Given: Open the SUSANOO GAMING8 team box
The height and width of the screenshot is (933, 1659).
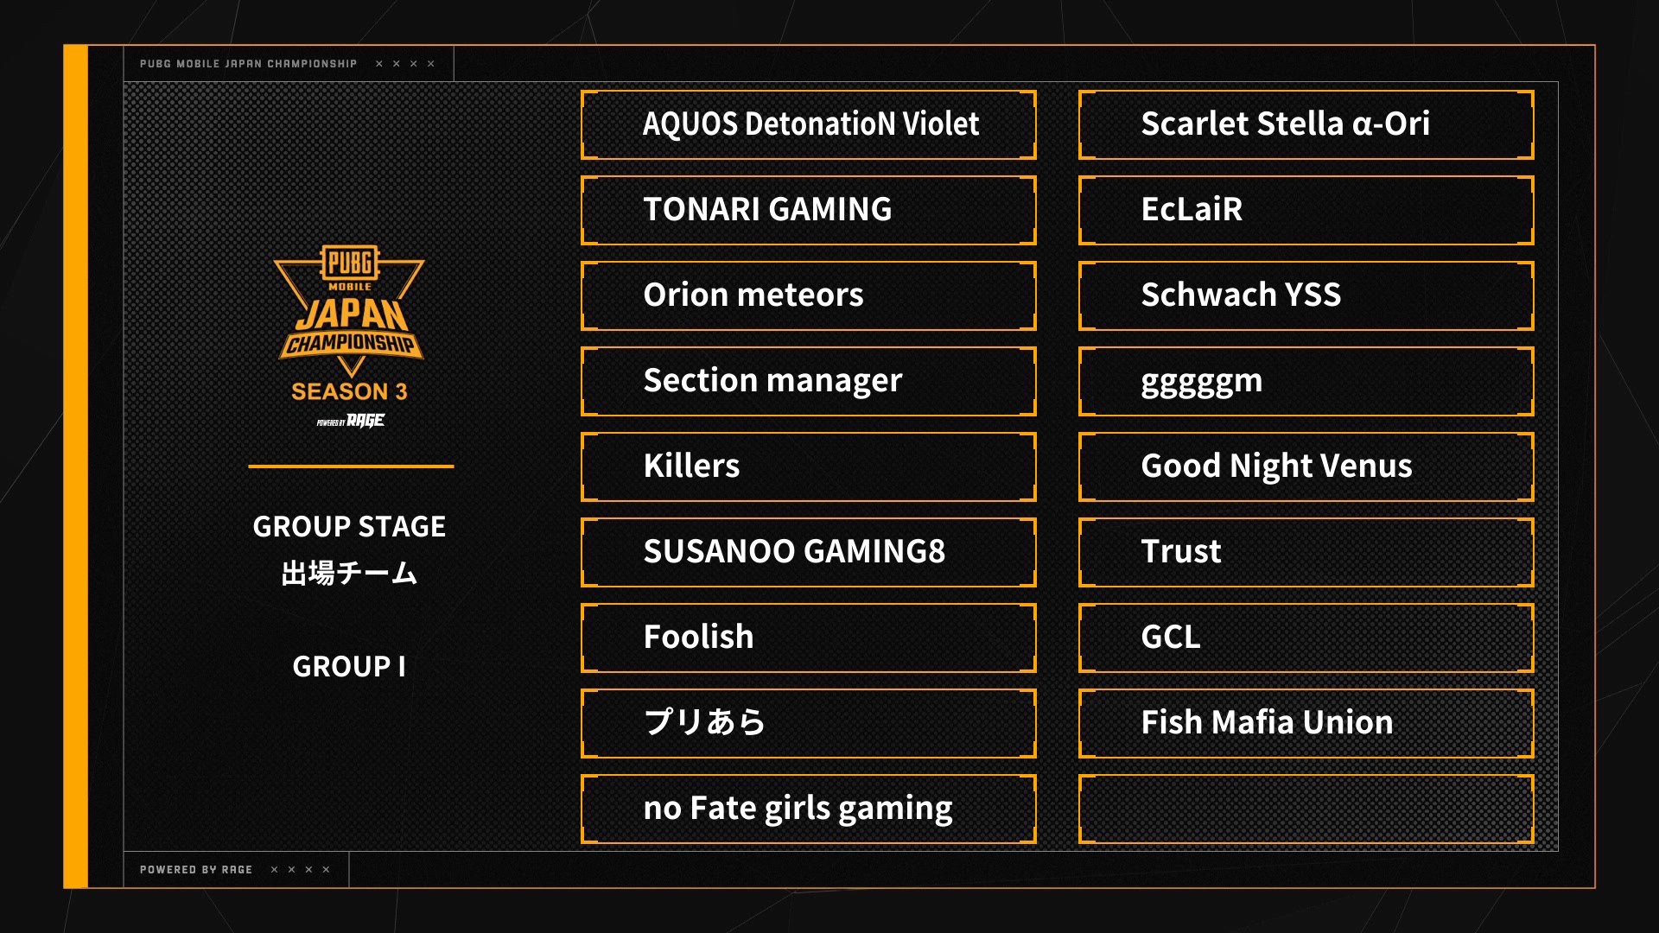Looking at the screenshot, I should coord(808,552).
